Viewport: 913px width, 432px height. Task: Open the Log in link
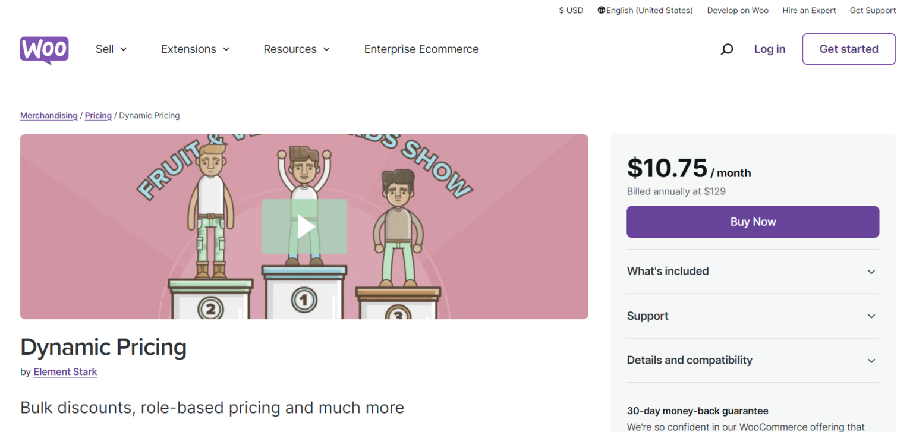769,49
